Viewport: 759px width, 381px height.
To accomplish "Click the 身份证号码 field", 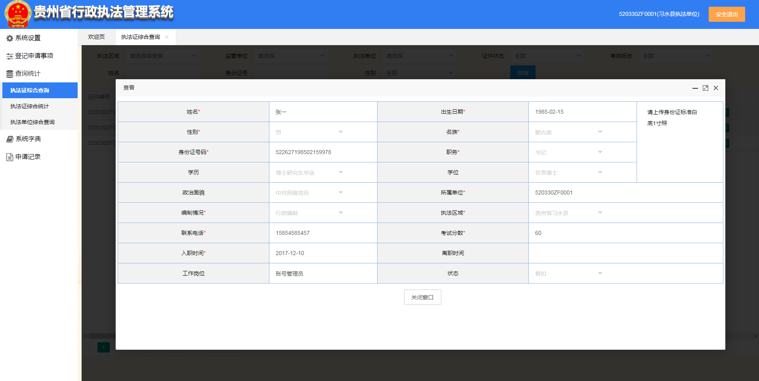I will [323, 152].
